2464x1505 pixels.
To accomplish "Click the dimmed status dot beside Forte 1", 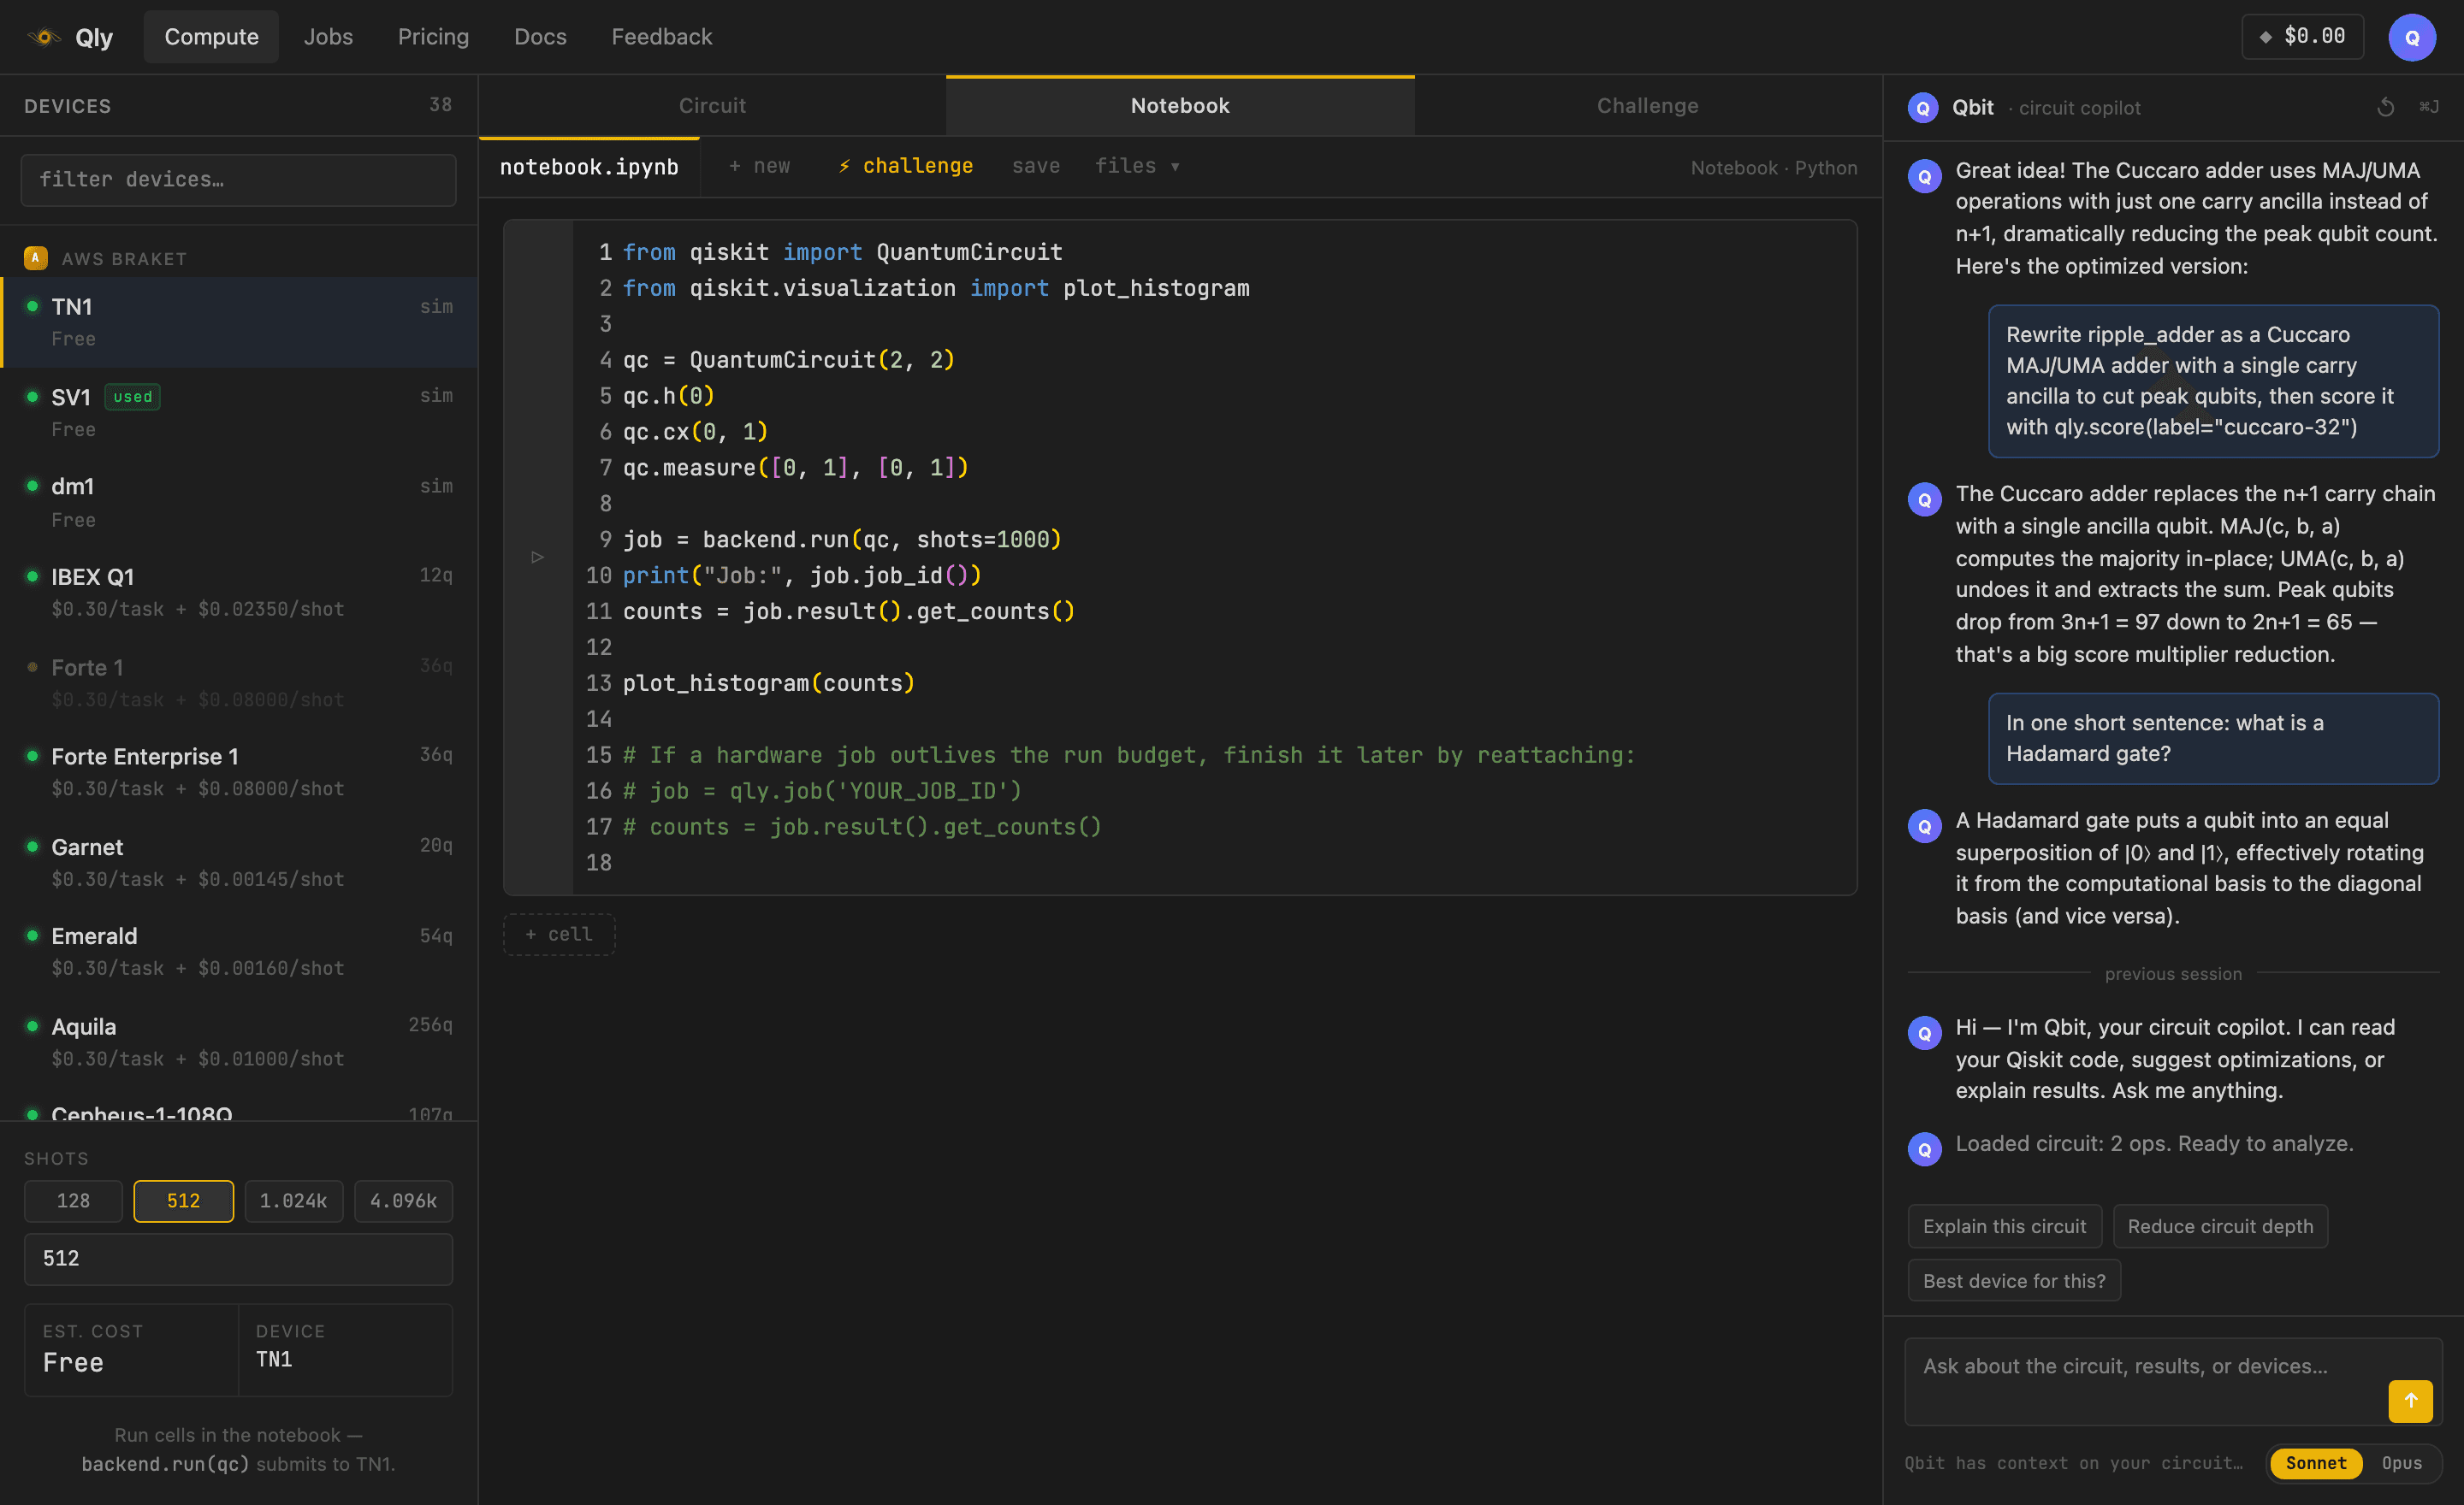I will coord(32,666).
